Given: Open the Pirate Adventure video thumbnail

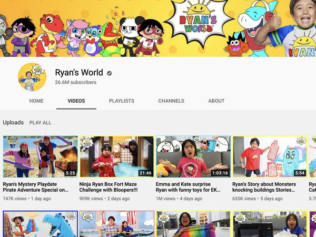Looking at the screenshot, I should 41,156.
